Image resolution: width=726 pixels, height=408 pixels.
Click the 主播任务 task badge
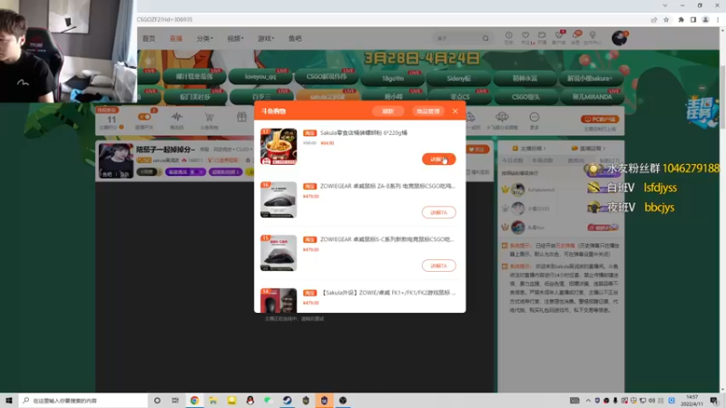pos(701,111)
